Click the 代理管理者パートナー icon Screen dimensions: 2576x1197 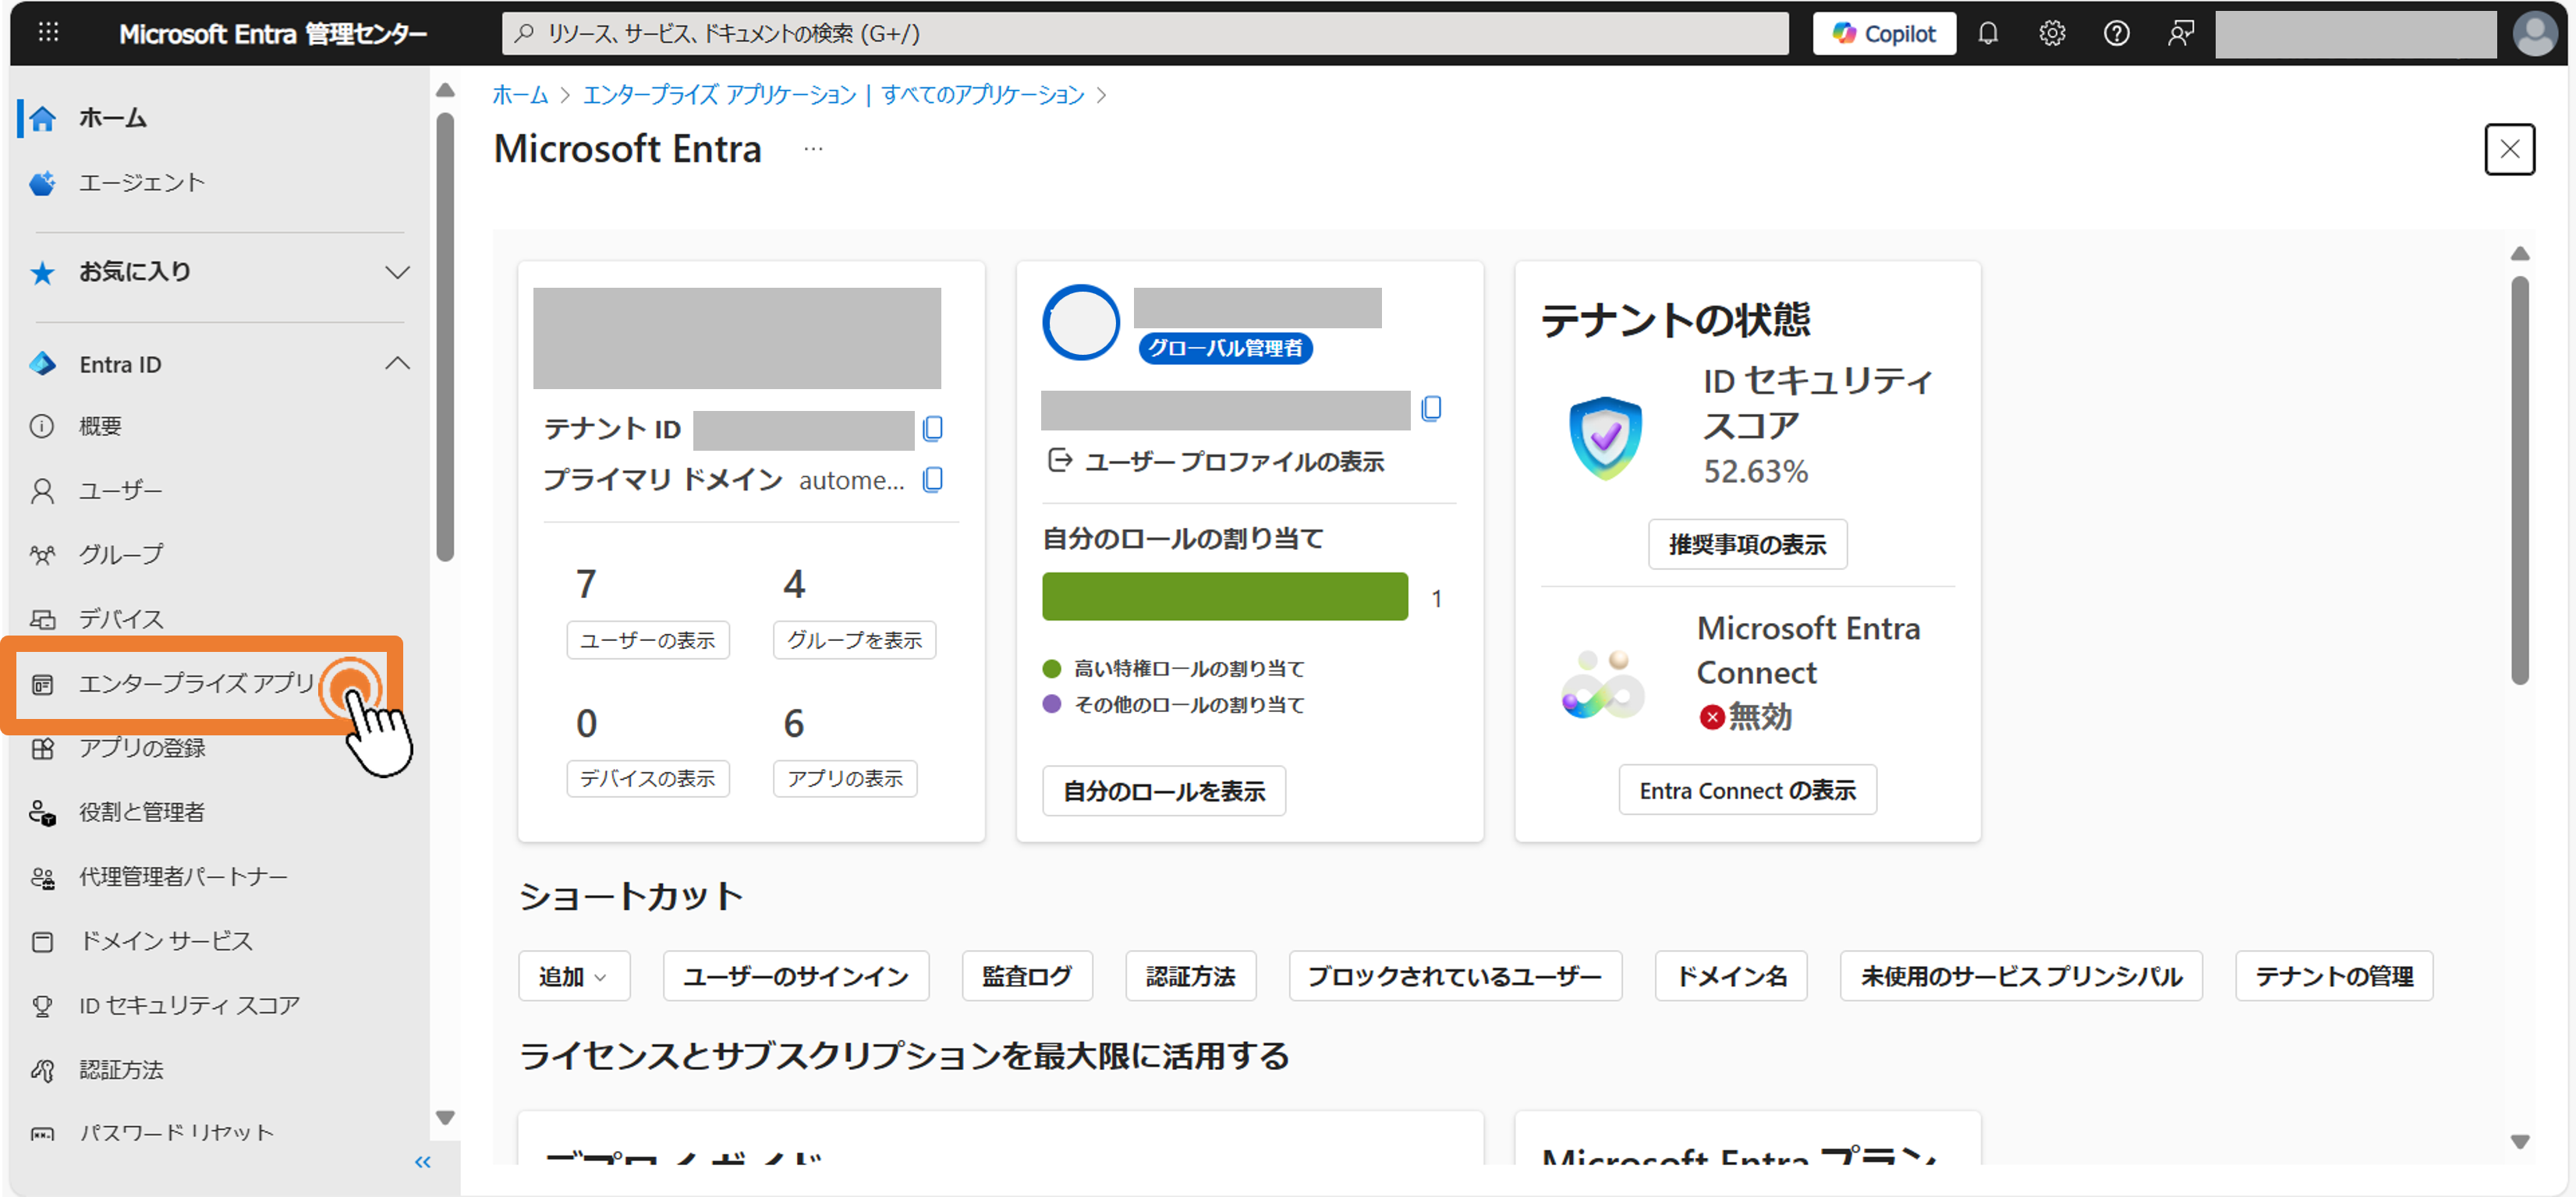pyautogui.click(x=42, y=878)
